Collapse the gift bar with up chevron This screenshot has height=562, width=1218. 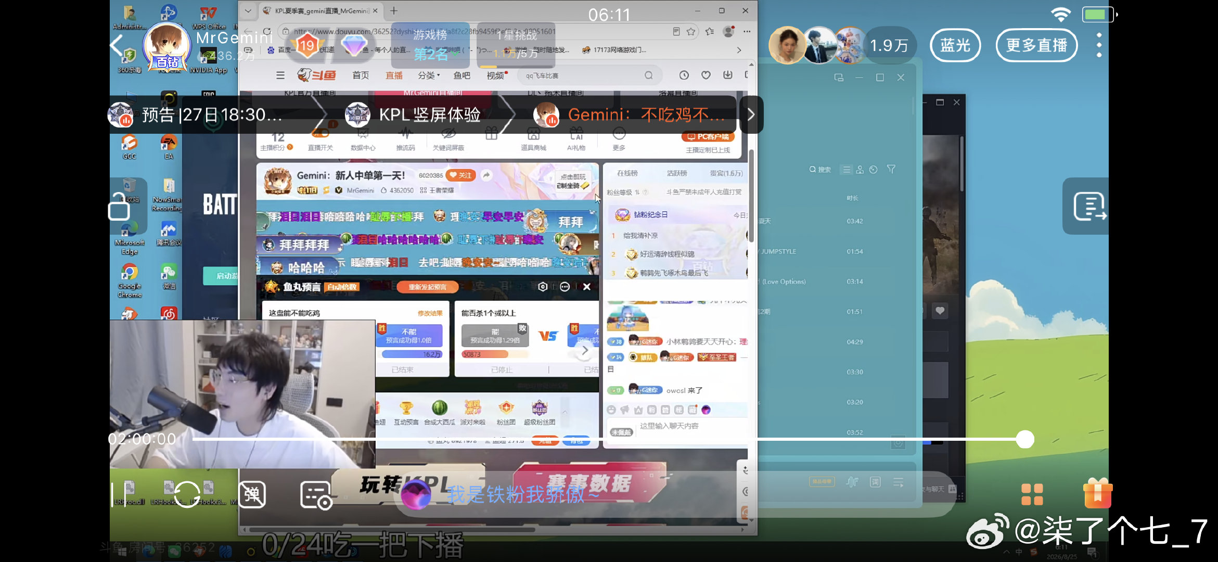pyautogui.click(x=565, y=412)
